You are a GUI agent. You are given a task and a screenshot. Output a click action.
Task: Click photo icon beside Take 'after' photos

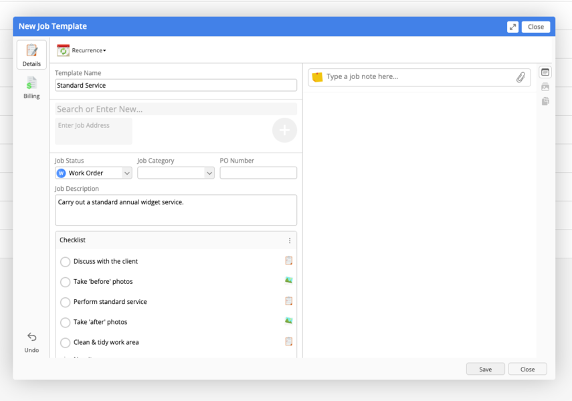pyautogui.click(x=288, y=321)
